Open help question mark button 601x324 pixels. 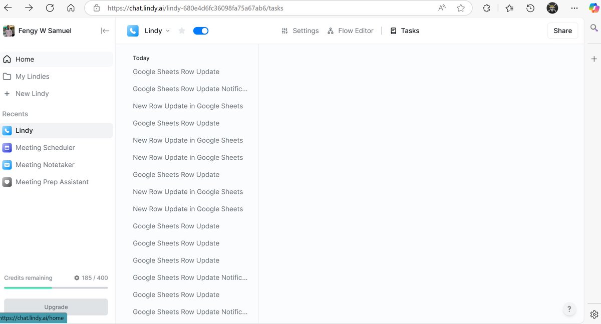[569, 309]
